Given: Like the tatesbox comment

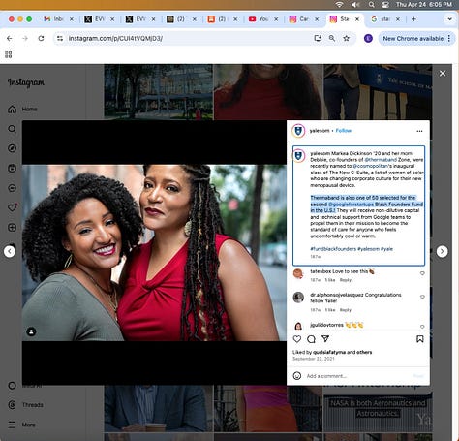Looking at the screenshot, I should coord(422,273).
